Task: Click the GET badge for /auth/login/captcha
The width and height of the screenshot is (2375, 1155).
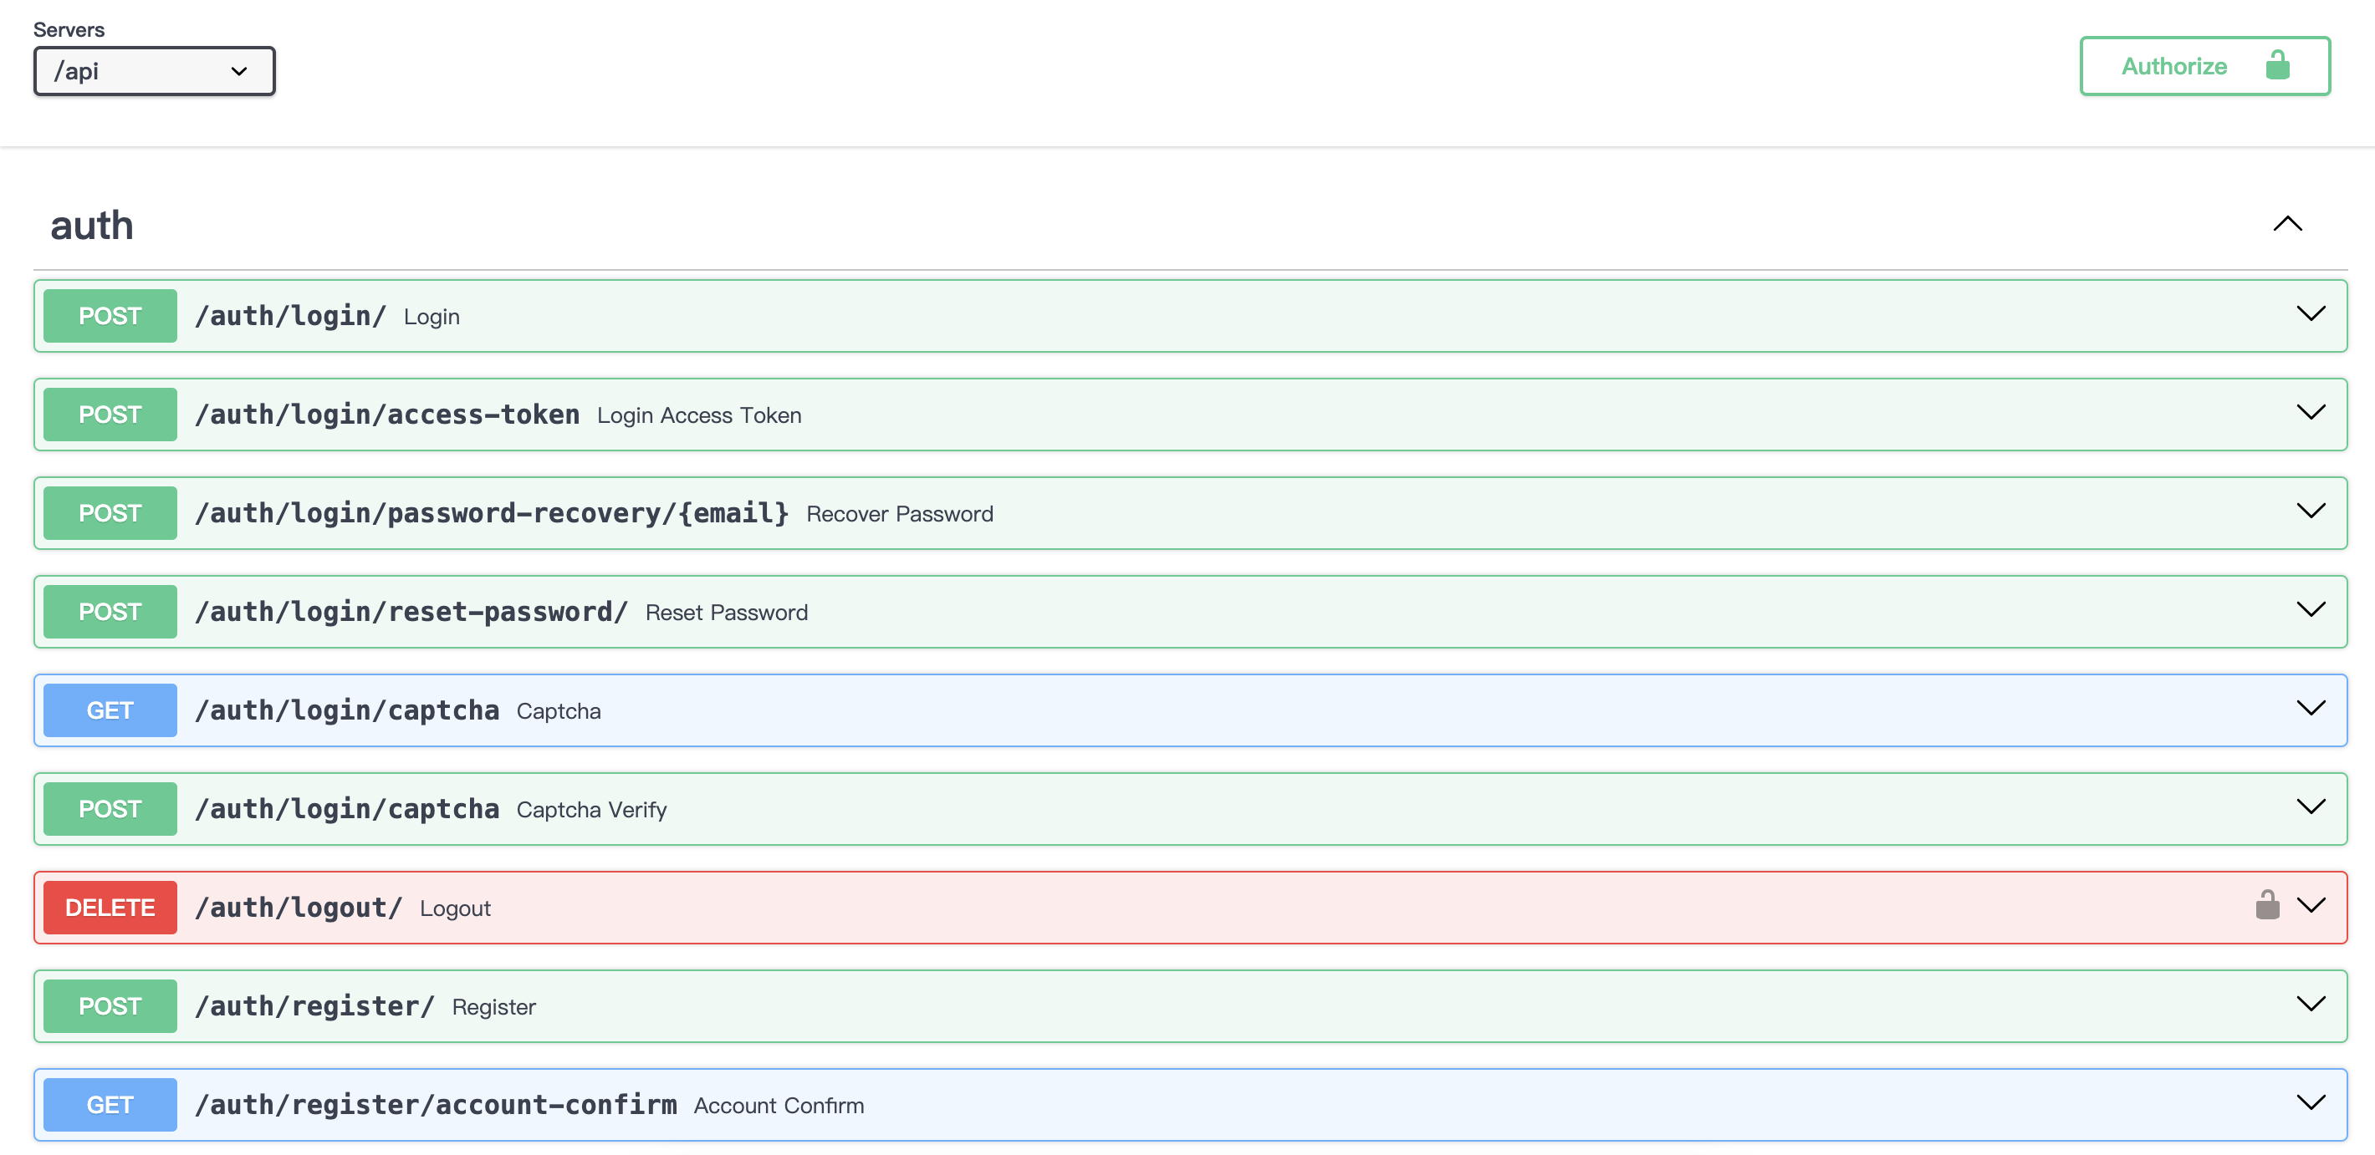Action: point(110,710)
